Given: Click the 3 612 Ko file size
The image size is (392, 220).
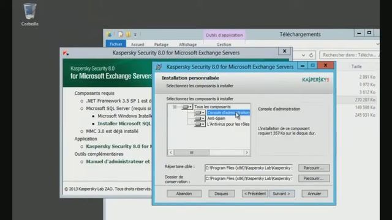Looking at the screenshot, I should tap(367, 92).
